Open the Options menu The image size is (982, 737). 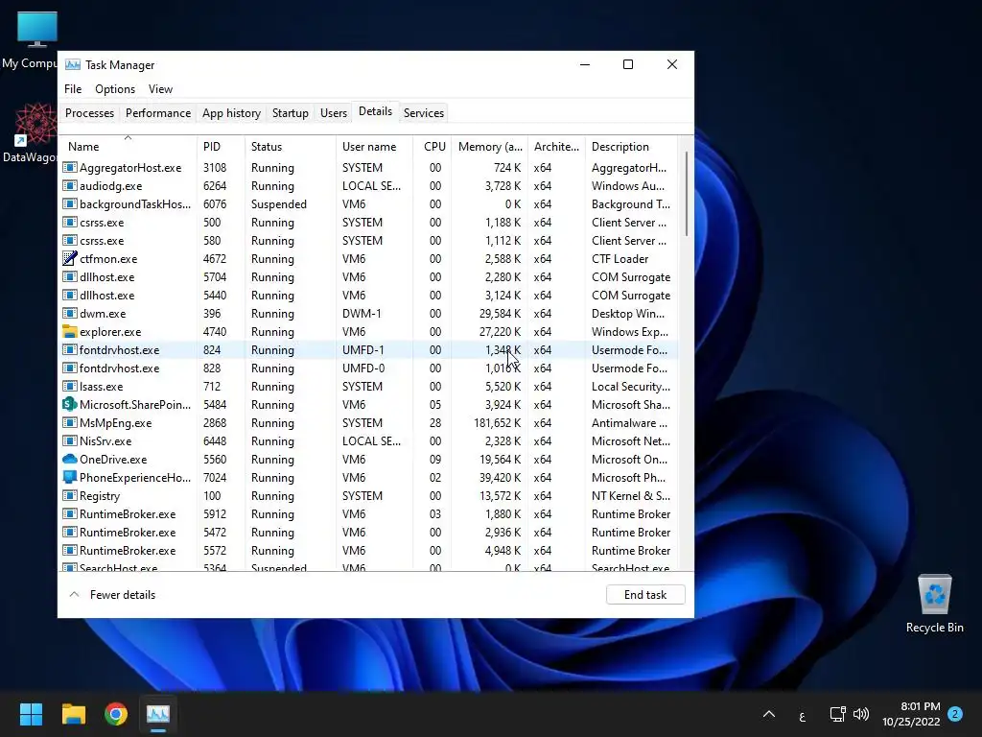pos(115,89)
